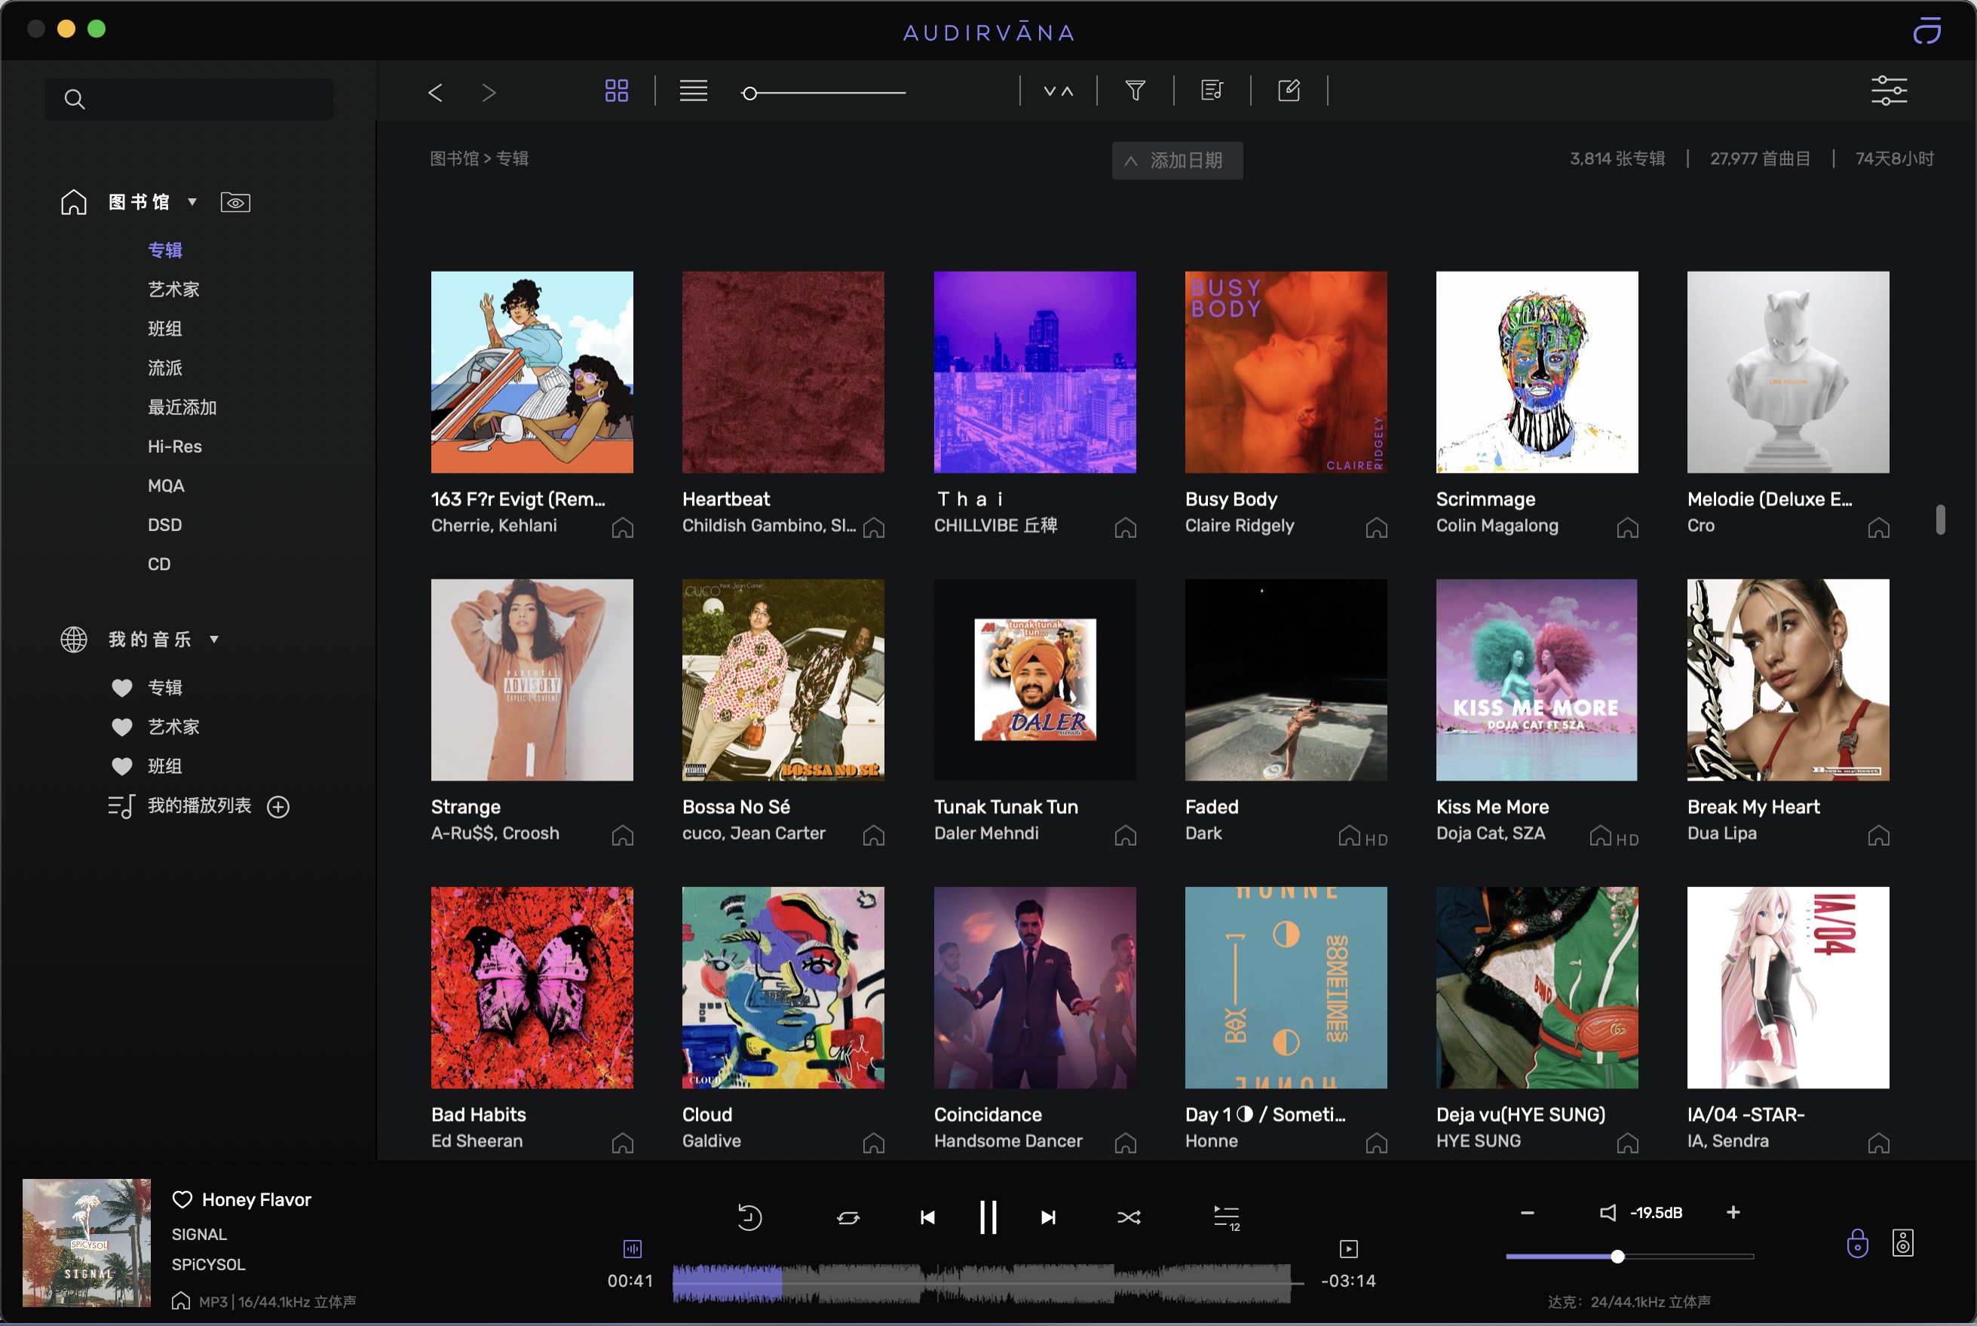This screenshot has width=1977, height=1326.
Task: Expand the 图书馆 library dropdown arrow
Action: coord(193,202)
